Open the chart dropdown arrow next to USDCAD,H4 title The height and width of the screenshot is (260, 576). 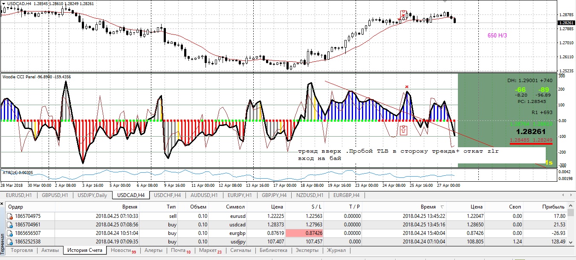[3, 3]
